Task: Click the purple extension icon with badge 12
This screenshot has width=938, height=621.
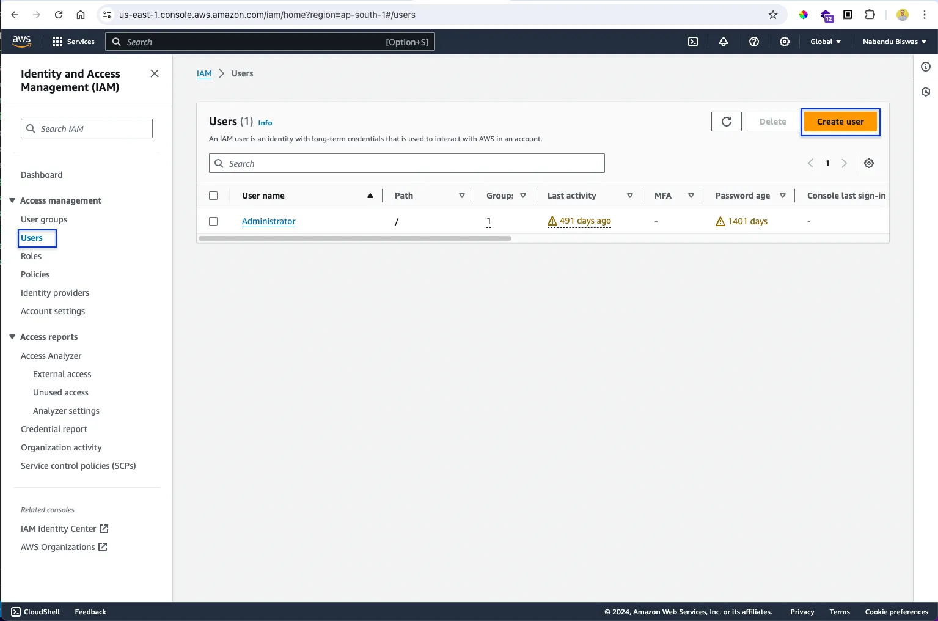Action: [x=826, y=15]
